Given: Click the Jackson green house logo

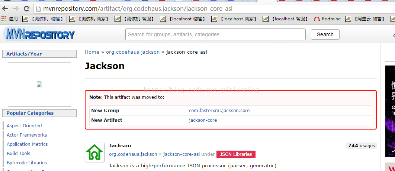Looking at the screenshot, I should (x=94, y=152).
